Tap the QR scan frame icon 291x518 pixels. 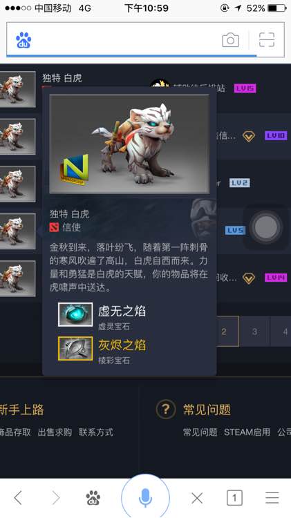tap(267, 40)
